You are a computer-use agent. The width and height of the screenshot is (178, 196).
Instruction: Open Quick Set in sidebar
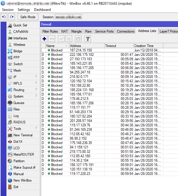click(x=23, y=25)
